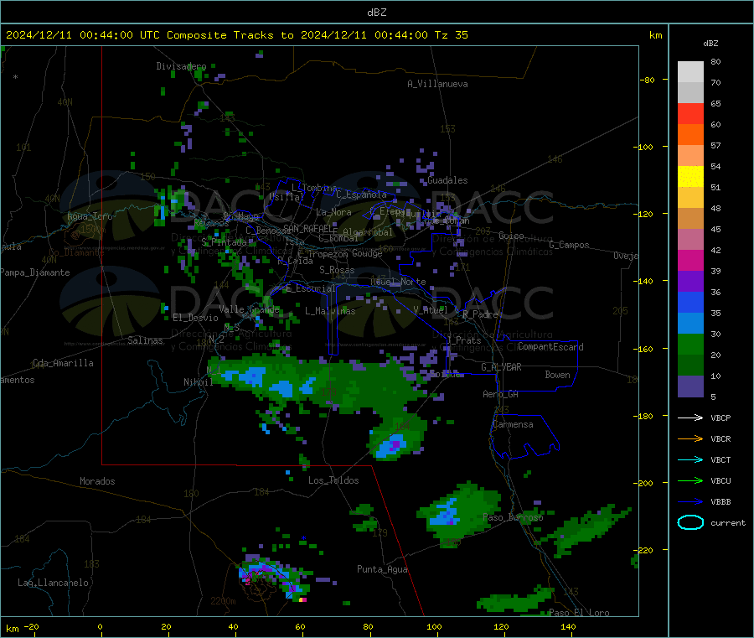
Task: Click the 'Tz 35' header text
Action: pyautogui.click(x=451, y=35)
